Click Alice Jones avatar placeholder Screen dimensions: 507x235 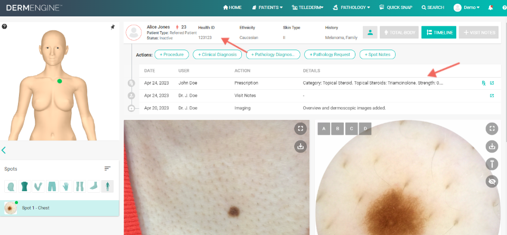[x=134, y=32]
